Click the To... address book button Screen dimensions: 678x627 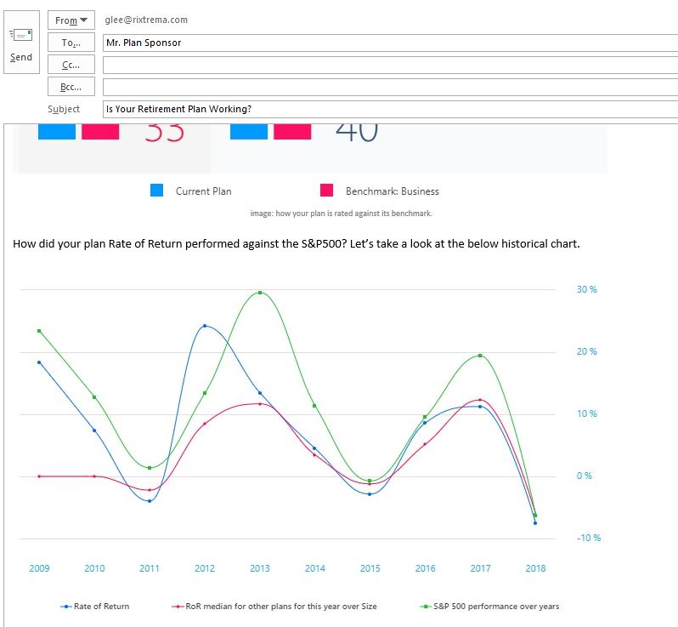click(x=71, y=43)
